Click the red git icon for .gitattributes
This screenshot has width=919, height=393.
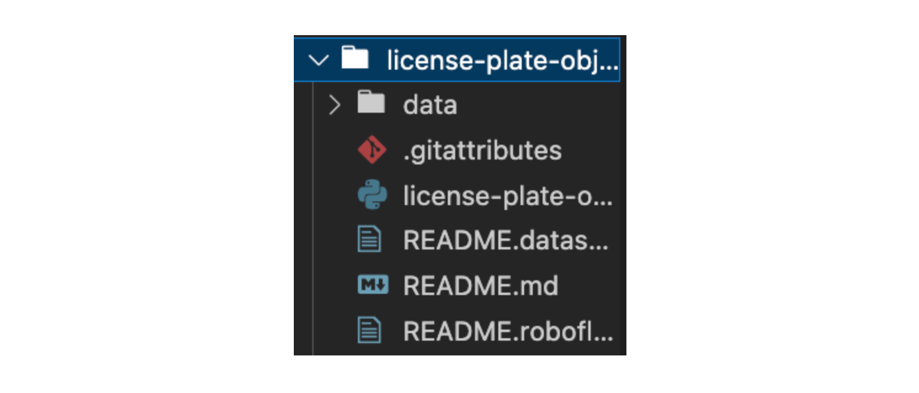[x=372, y=151]
